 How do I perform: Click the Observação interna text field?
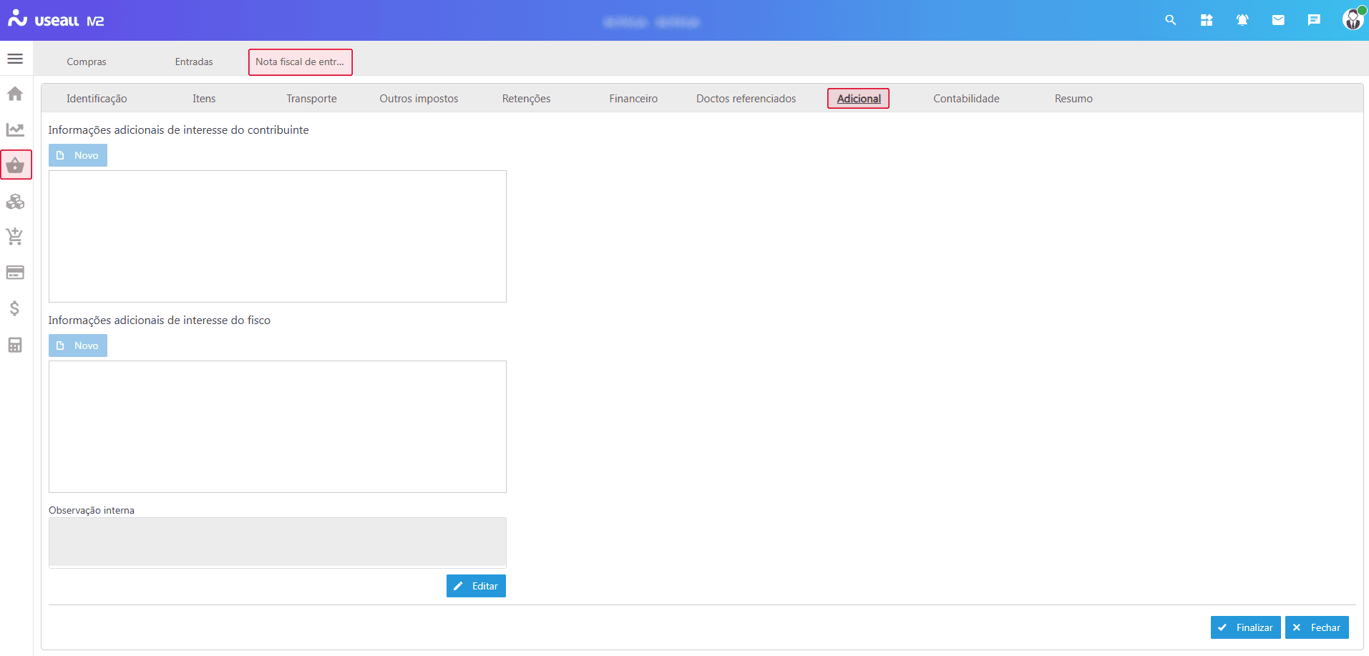[278, 542]
